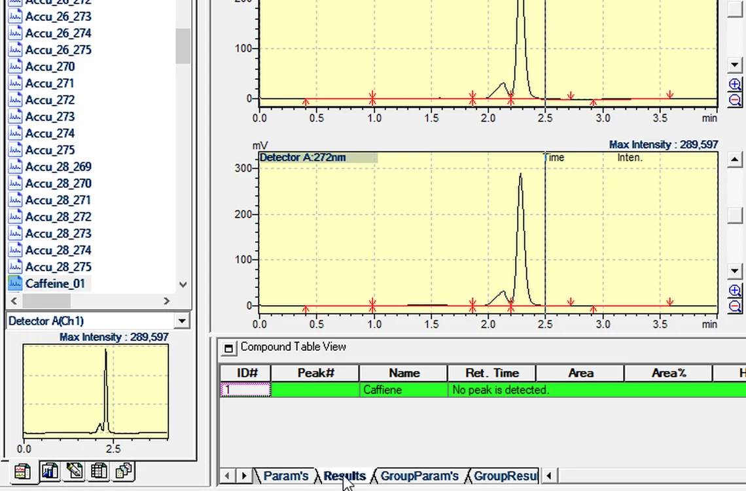The image size is (746, 491).
Task: Select the Accu_28_270 data file
Action: 58,183
